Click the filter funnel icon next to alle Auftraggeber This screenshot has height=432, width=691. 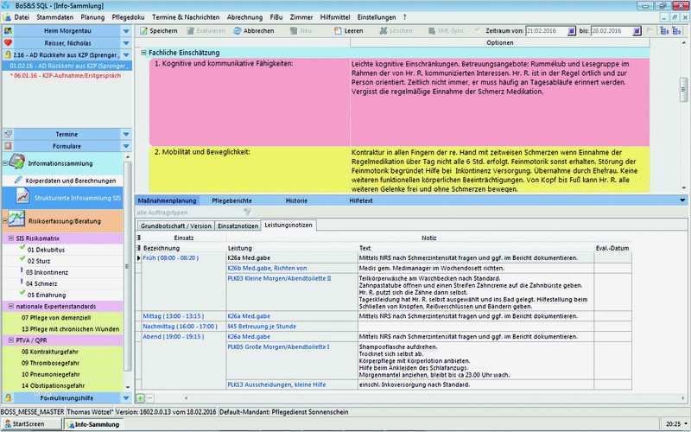click(x=247, y=213)
